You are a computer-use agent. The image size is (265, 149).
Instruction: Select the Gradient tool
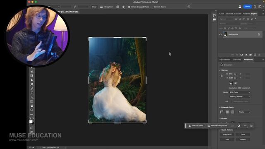click(32, 76)
